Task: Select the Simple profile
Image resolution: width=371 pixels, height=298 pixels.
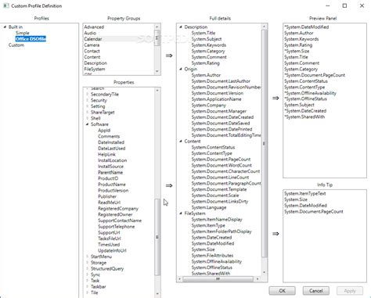Action: click(23, 33)
